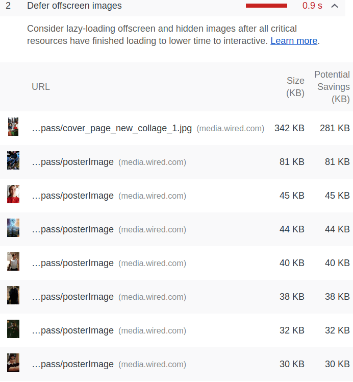Screen dimensions: 353x382
Task: Click the Defer offscreen images title
Action: (x=74, y=6)
